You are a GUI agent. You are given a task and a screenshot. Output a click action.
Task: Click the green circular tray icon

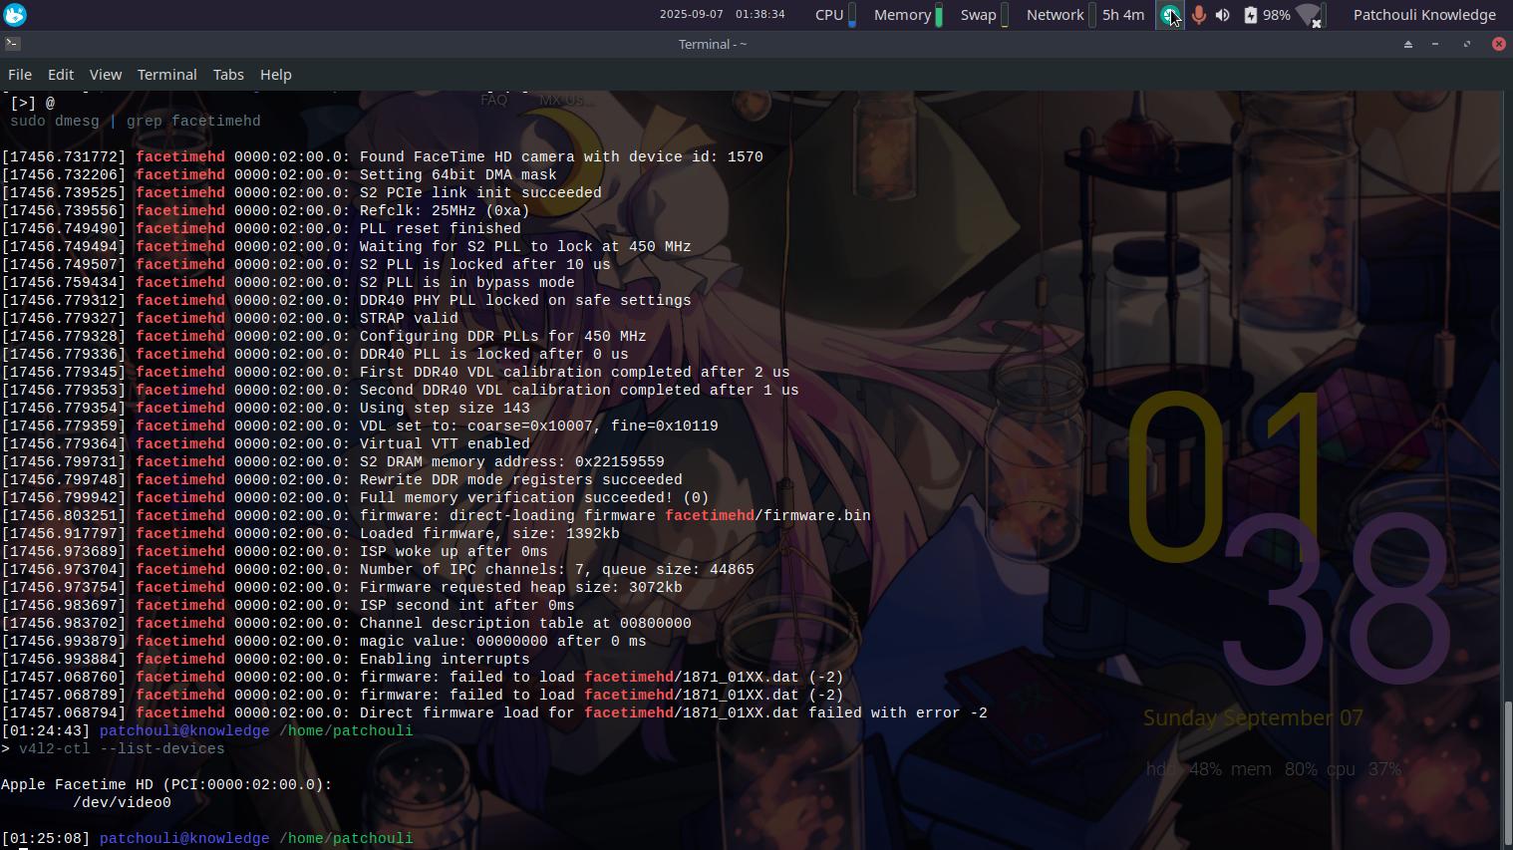coord(1168,15)
